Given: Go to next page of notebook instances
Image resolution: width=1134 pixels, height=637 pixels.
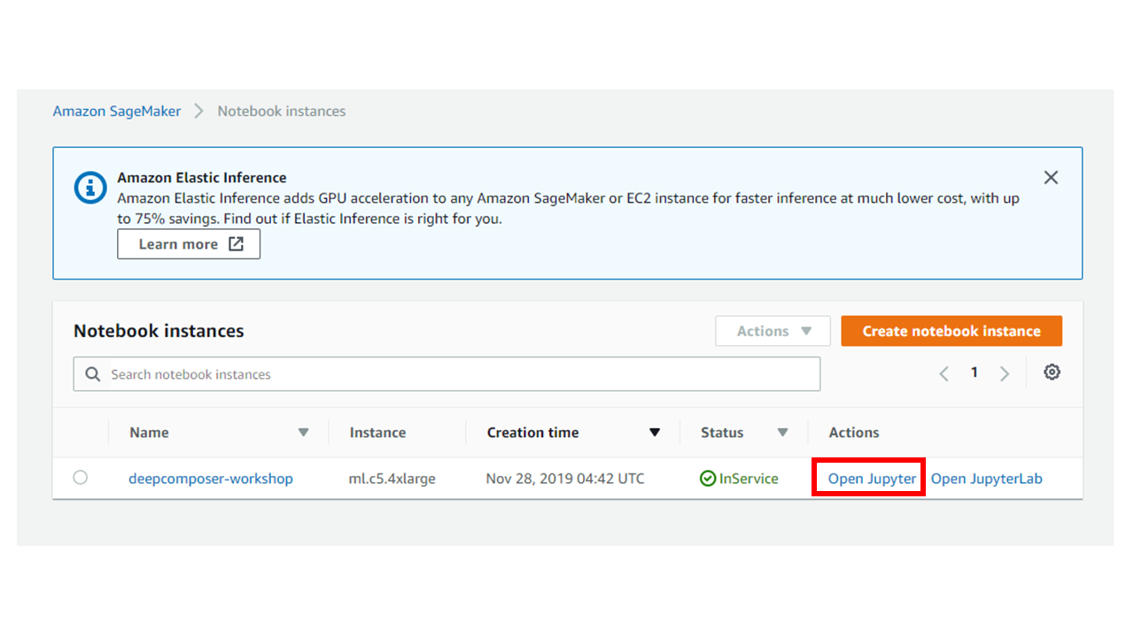Looking at the screenshot, I should click(x=1005, y=373).
